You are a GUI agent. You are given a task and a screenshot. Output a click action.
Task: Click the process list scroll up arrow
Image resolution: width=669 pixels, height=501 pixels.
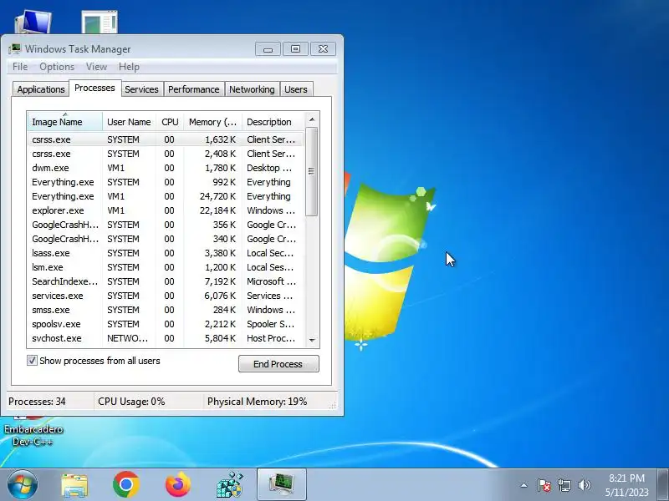click(x=312, y=119)
